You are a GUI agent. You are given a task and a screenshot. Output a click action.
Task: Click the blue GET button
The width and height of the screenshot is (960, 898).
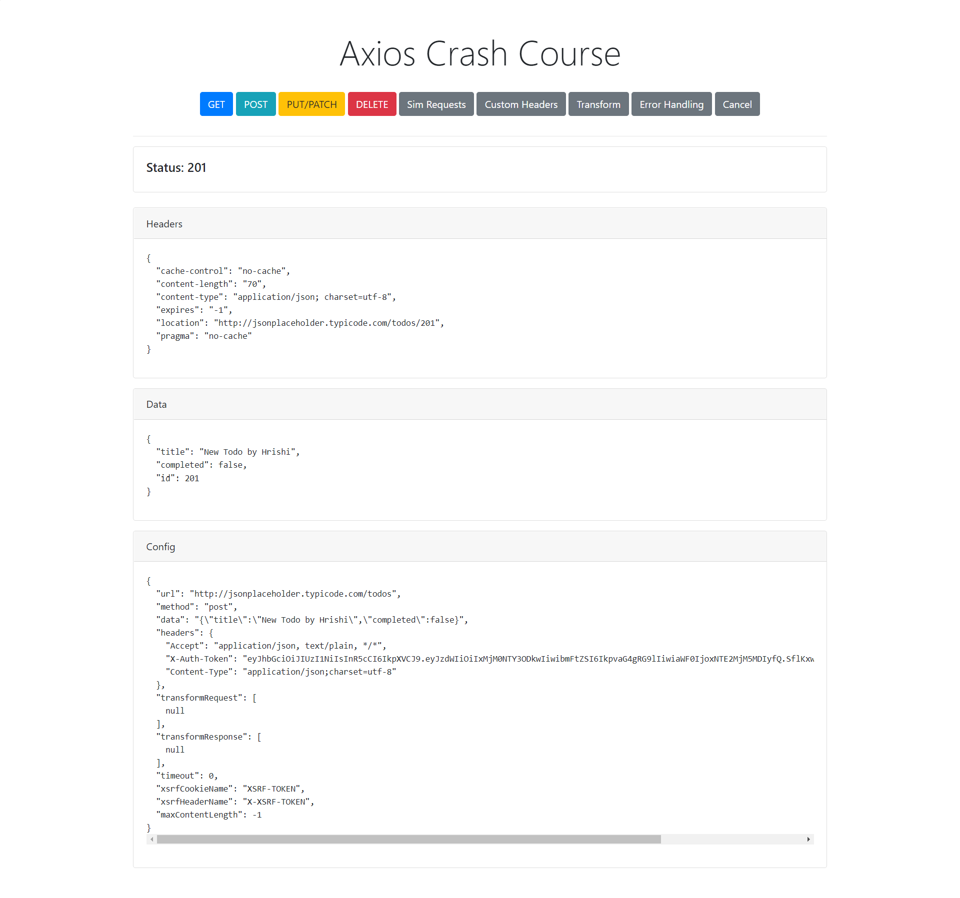tap(216, 104)
